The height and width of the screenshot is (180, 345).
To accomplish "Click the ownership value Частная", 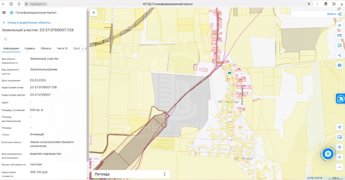I will (x=36, y=164).
